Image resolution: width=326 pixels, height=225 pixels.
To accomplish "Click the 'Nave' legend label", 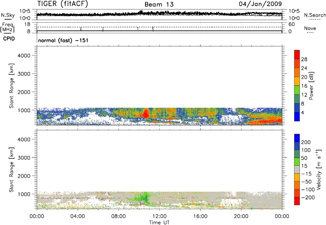I will coord(310,28).
